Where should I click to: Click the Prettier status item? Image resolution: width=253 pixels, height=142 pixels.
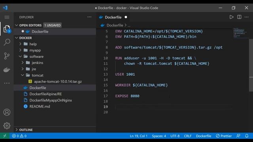point(224,136)
